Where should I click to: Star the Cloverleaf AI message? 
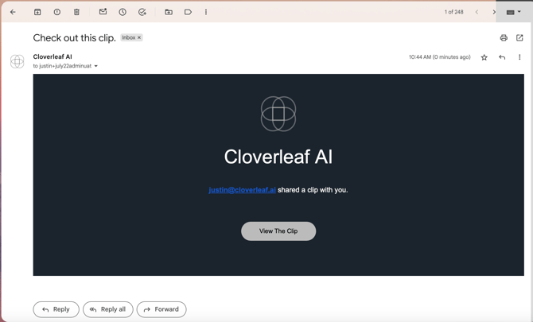[484, 57]
